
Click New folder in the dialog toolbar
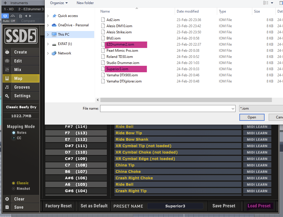pyautogui.click(x=85, y=3)
